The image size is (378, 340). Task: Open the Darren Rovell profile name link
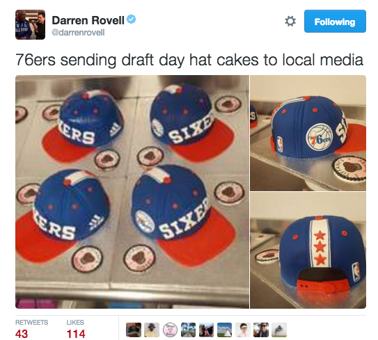[88, 20]
